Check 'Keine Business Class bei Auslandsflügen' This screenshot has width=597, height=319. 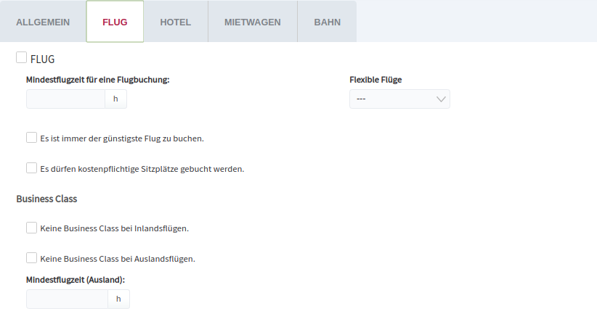point(32,258)
